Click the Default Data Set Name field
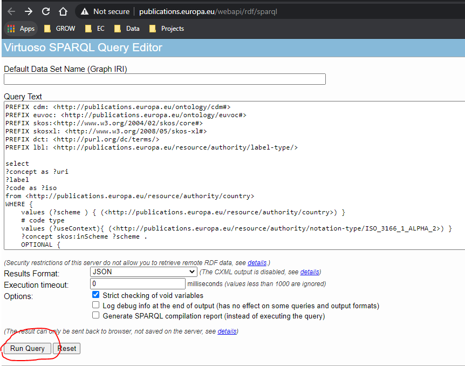 pos(165,79)
